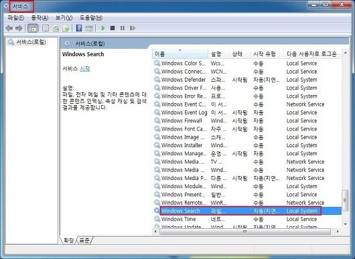Select the Windows Connec... service row
This screenshot has height=259, width=355.
(247, 72)
